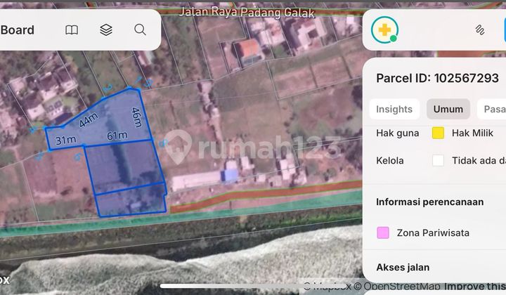Click the orange-roofed building on the map

click(x=249, y=51)
